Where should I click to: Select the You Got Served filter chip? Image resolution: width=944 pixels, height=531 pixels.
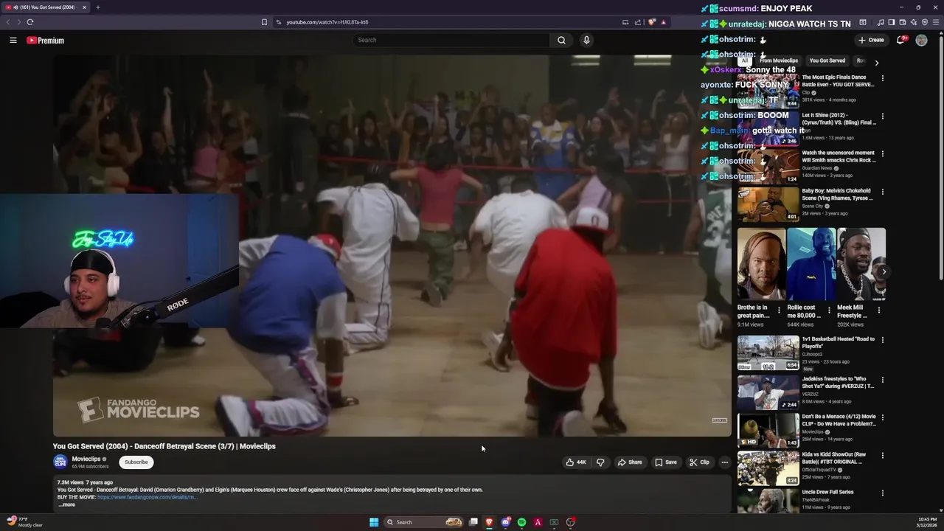pyautogui.click(x=827, y=60)
